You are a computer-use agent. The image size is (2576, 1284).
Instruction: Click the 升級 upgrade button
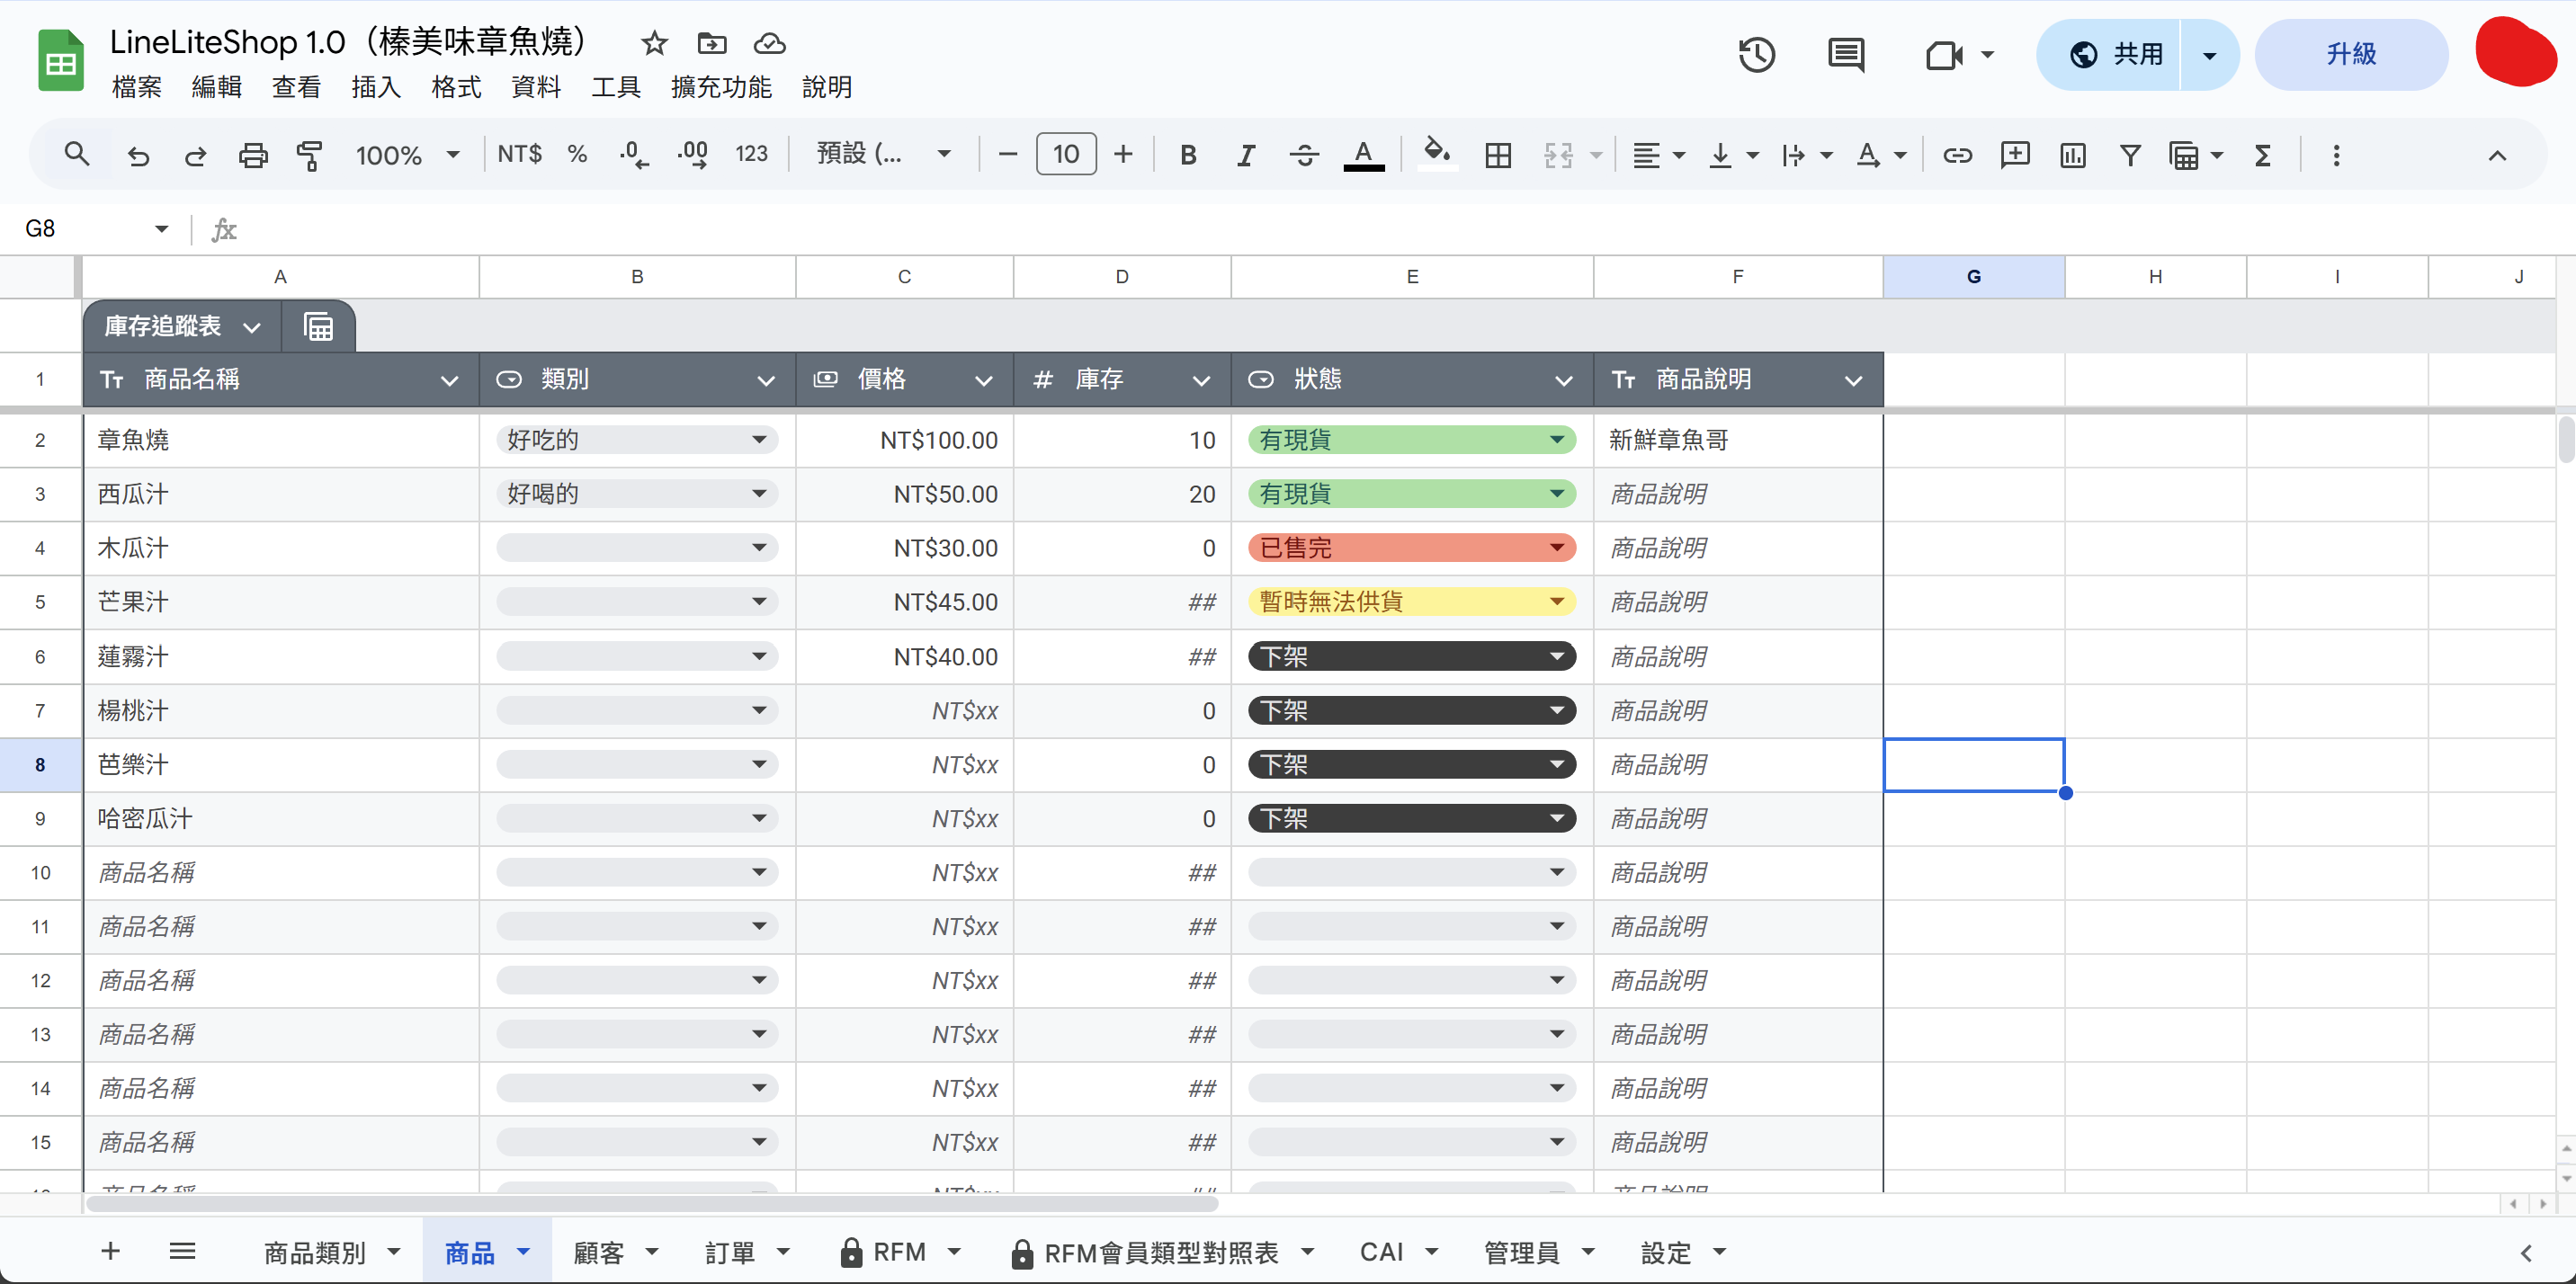2350,54
